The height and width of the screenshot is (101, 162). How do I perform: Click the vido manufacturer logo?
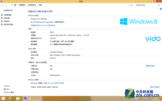point(153,40)
